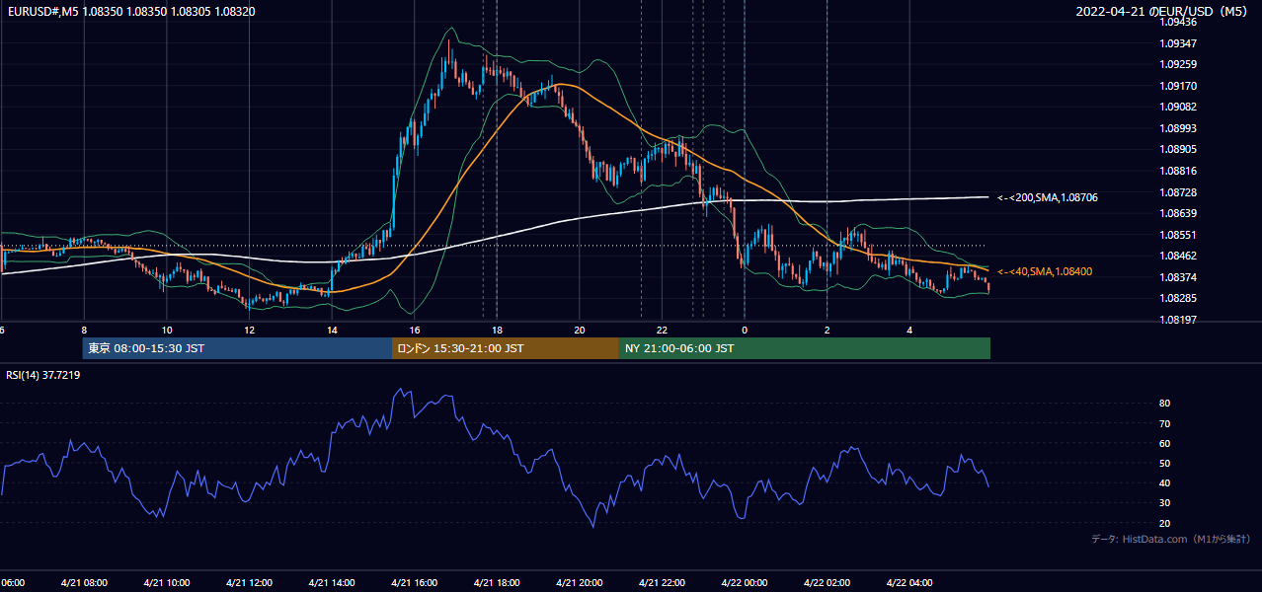Click the RSI(14) 37.7219 indicator label
Image resolution: width=1262 pixels, height=592 pixels.
point(43,375)
